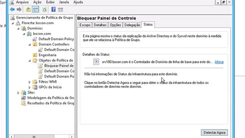Viewport: 245px width, 138px height.
Task: Expand the GPOs de Início node
Action: click(x=29, y=87)
